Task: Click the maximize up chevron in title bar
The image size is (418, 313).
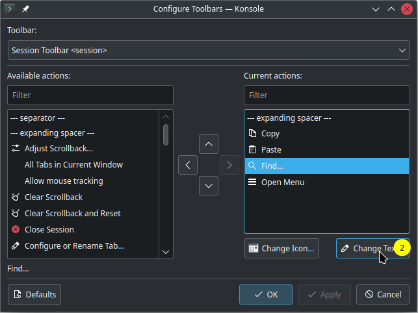Action: pos(391,9)
